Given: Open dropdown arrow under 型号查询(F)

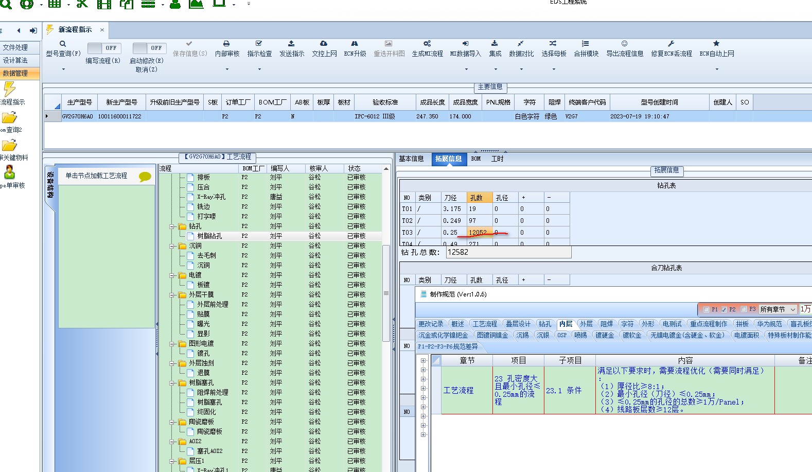Looking at the screenshot, I should click(63, 69).
